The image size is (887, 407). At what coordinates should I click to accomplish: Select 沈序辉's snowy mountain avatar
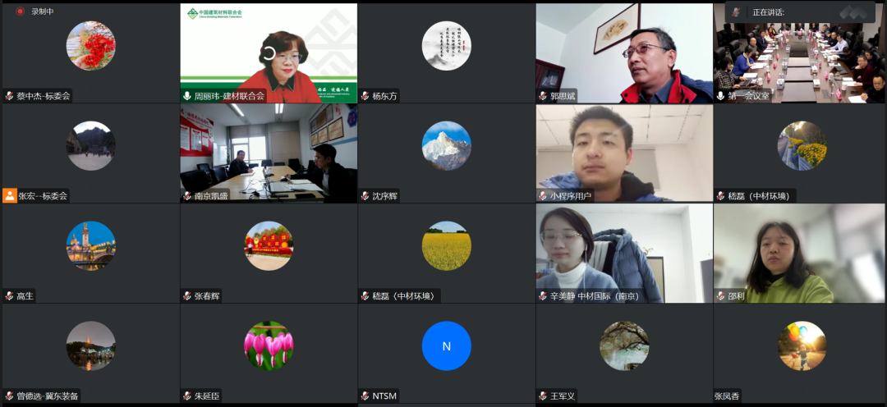[446, 145]
